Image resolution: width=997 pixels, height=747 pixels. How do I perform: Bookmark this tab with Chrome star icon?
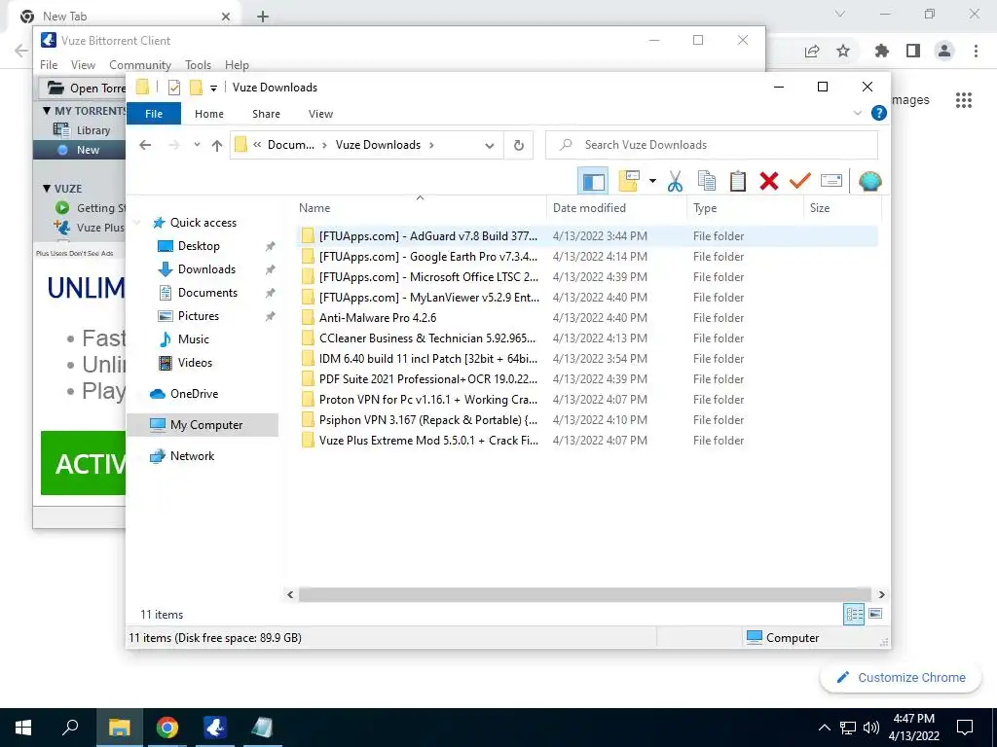pos(843,51)
